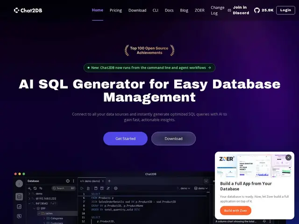
Task: Click 'Build a Full App from Your Database' heading
Action: (x=246, y=186)
